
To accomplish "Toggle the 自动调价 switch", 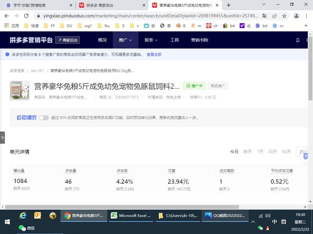I will 44,118.
